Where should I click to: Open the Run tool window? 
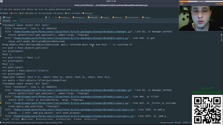[x=6, y=119]
